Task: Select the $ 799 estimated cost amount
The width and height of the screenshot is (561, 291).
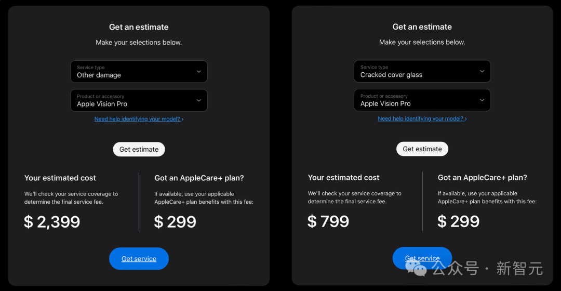Action: coord(328,221)
